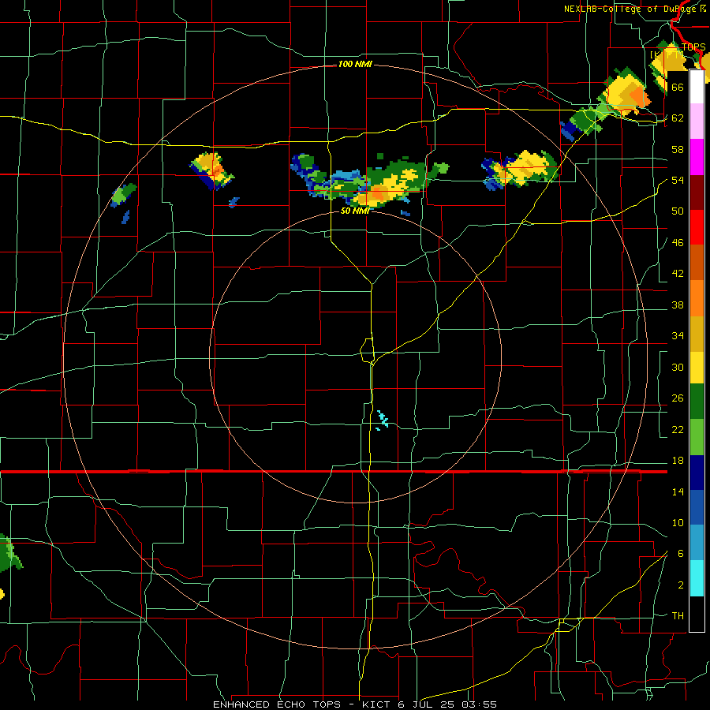The width and height of the screenshot is (710, 710).
Task: Click the legend value "2"
Action: (681, 585)
